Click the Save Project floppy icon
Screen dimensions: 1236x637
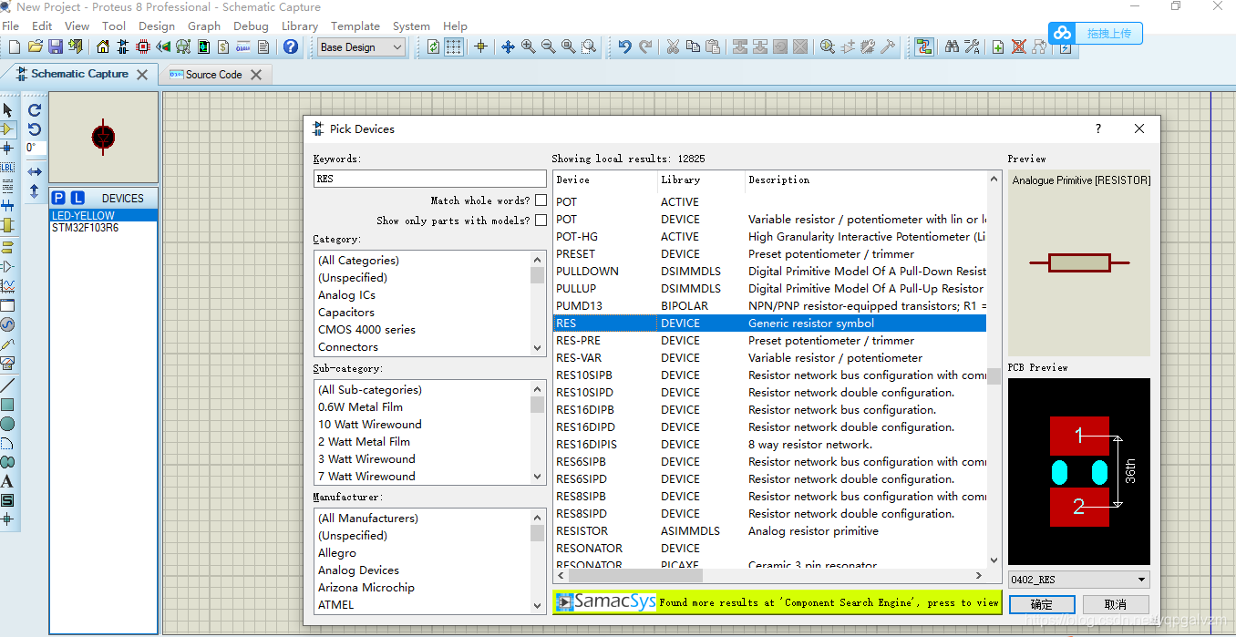tap(56, 46)
